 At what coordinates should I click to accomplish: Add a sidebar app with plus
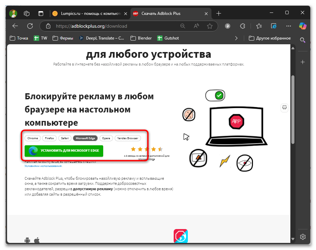click(303, 62)
